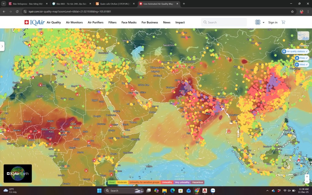This screenshot has width=312, height=195.
Task: Zoom in using the map plus button
Action: pyautogui.click(x=307, y=176)
